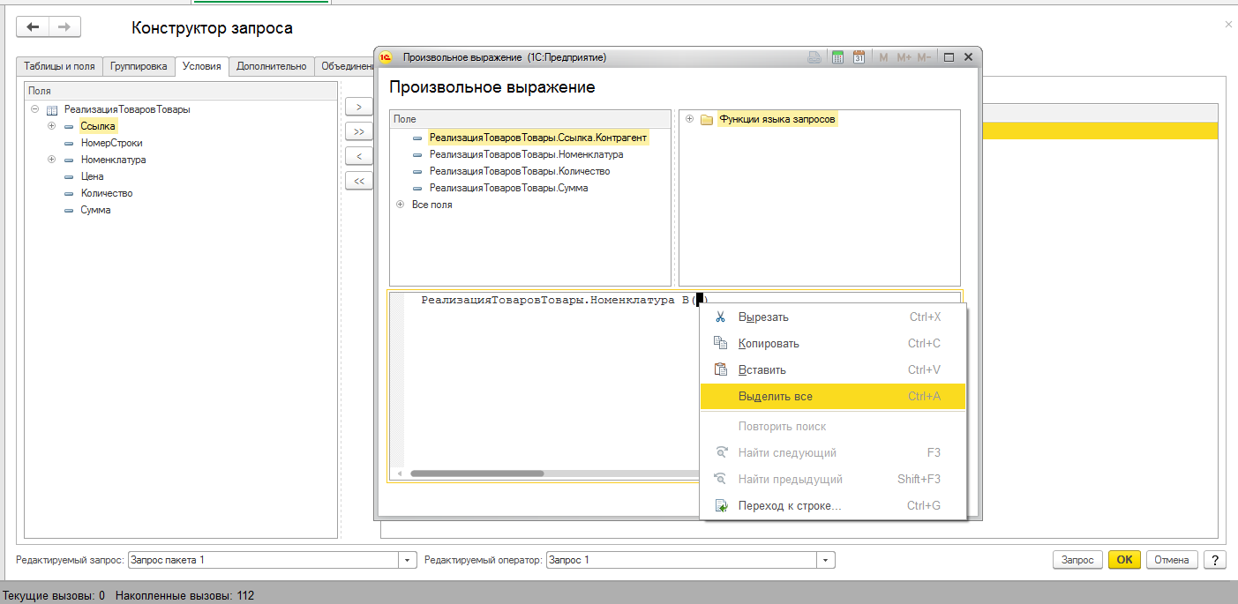Click the forward arrow navigation button
This screenshot has height=604, width=1238.
click(x=64, y=27)
